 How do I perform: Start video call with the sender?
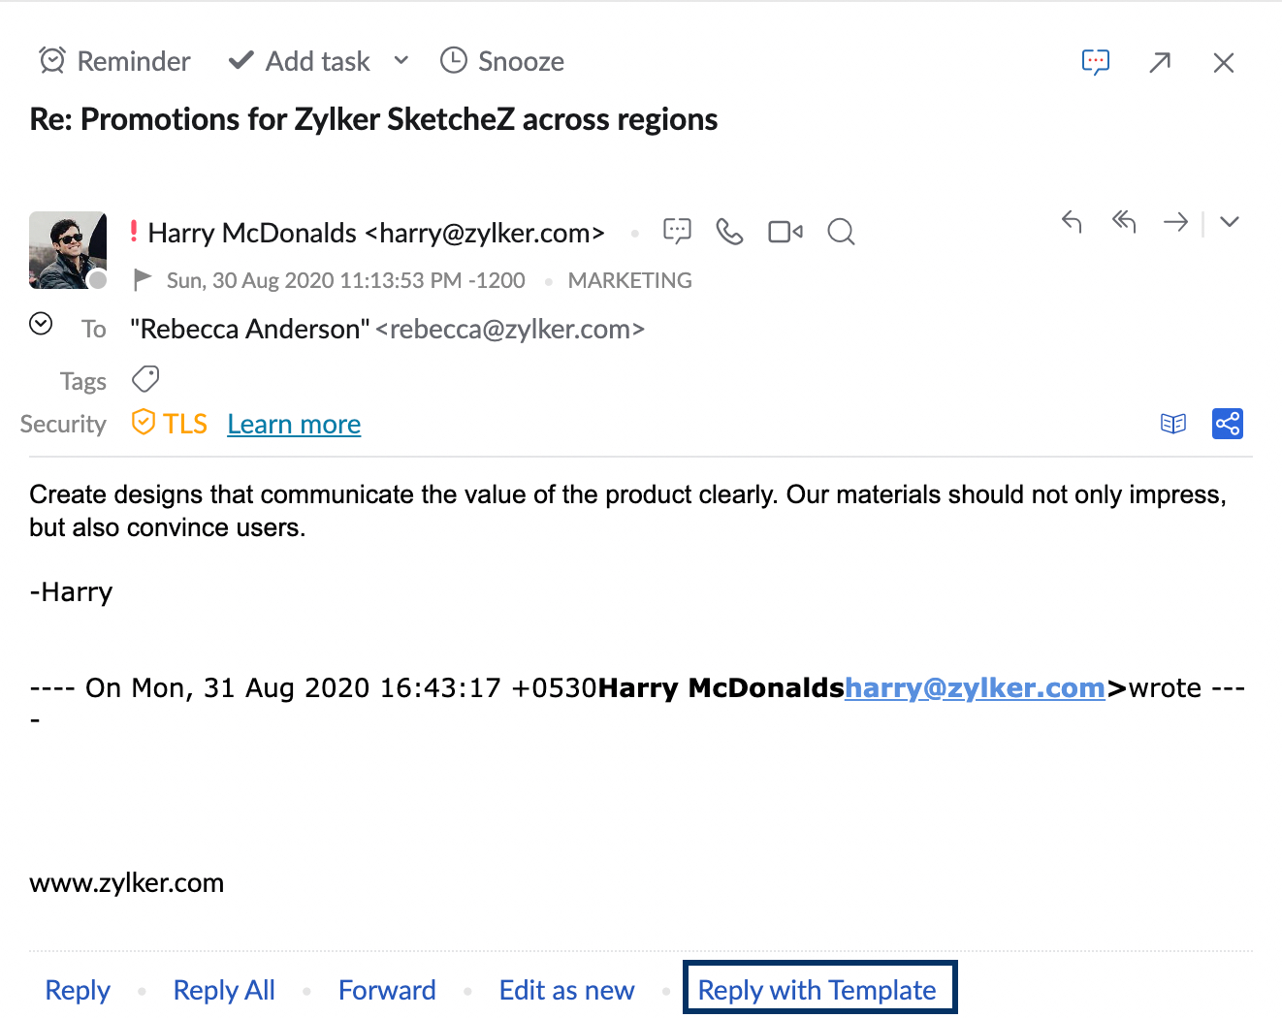tap(785, 232)
